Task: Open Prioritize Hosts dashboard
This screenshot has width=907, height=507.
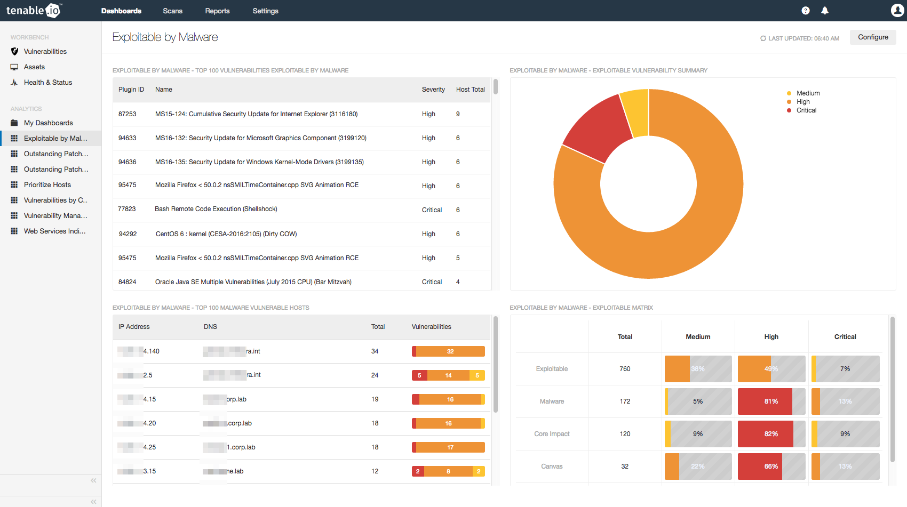Action: click(x=47, y=185)
